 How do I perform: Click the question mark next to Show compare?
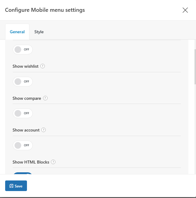45,98
